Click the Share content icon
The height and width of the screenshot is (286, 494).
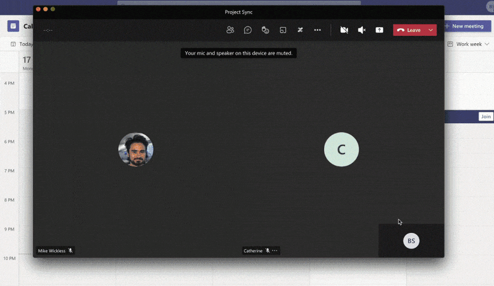(x=379, y=30)
